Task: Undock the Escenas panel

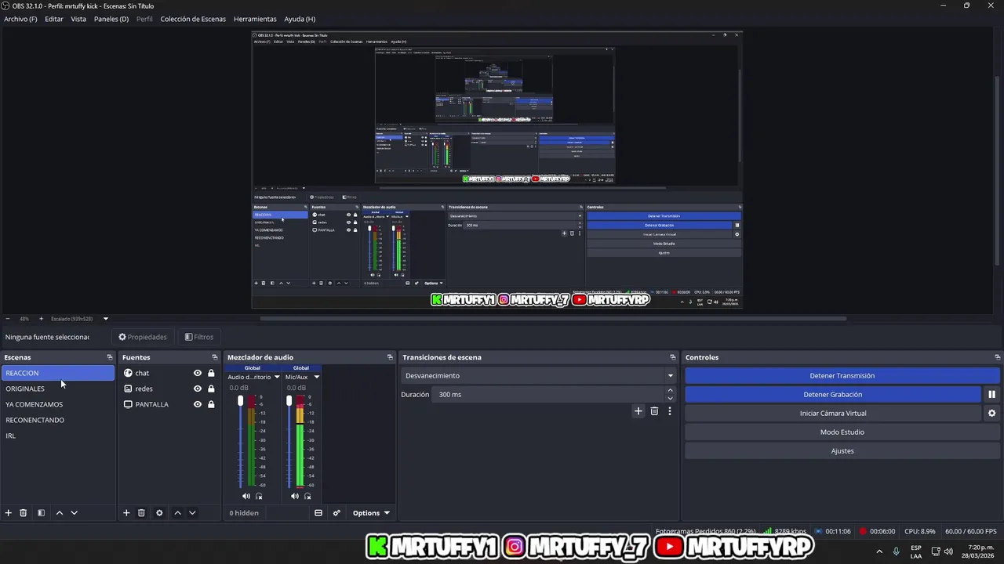Action: coord(110,357)
